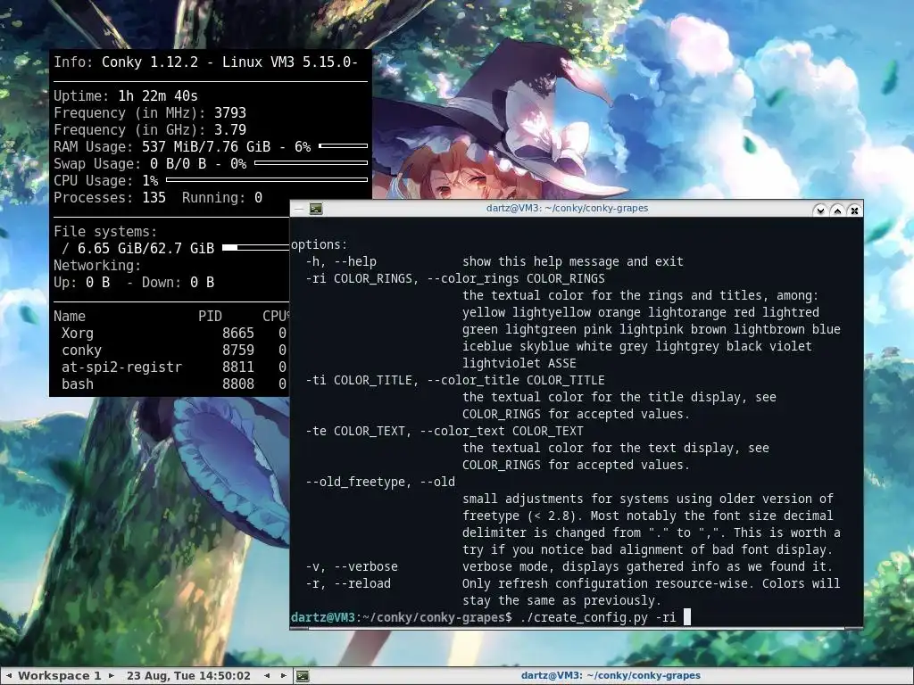Click 'Frequency (in MHz): 3793' text
The height and width of the screenshot is (685, 914).
tap(150, 113)
